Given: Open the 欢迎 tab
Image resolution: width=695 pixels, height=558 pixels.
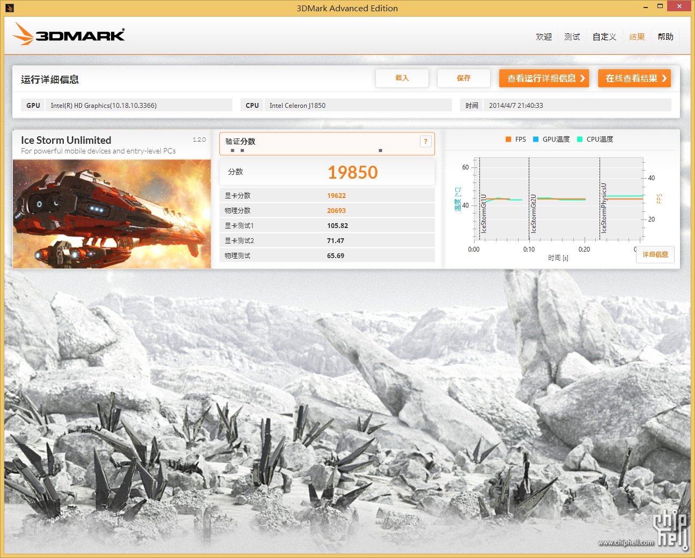Looking at the screenshot, I should tap(544, 36).
